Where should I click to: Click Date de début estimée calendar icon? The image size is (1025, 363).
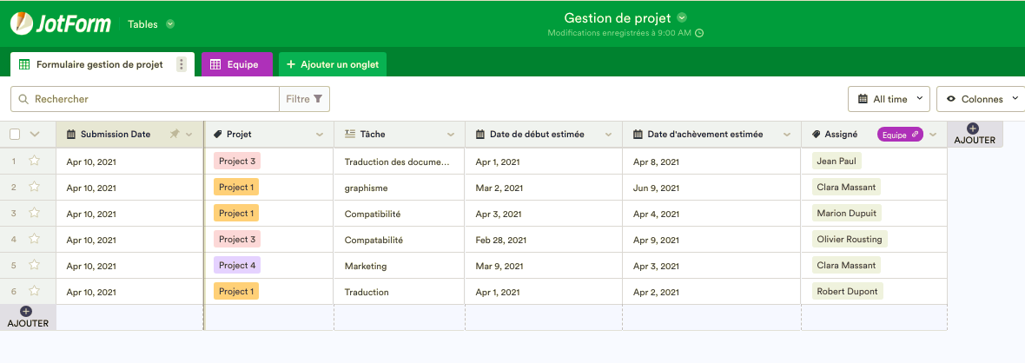479,134
